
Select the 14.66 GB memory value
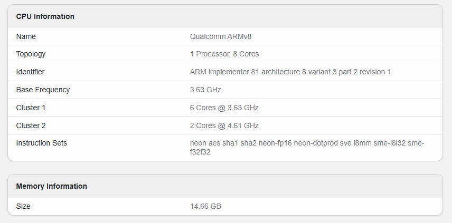205,206
